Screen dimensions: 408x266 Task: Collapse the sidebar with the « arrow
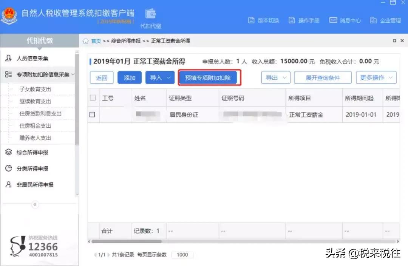(35, 204)
